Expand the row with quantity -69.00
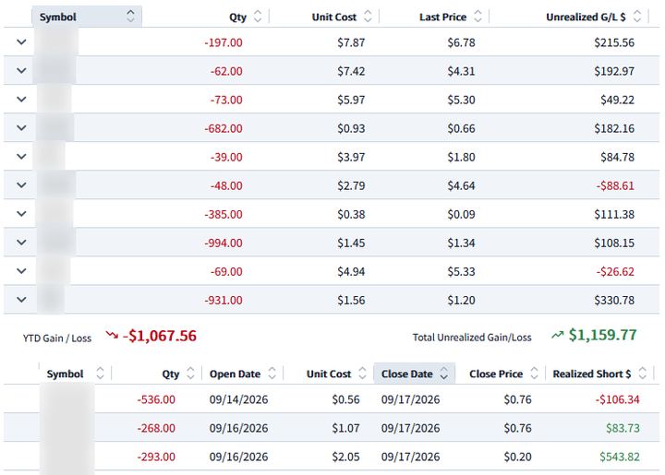This screenshot has height=475, width=665. click(21, 271)
